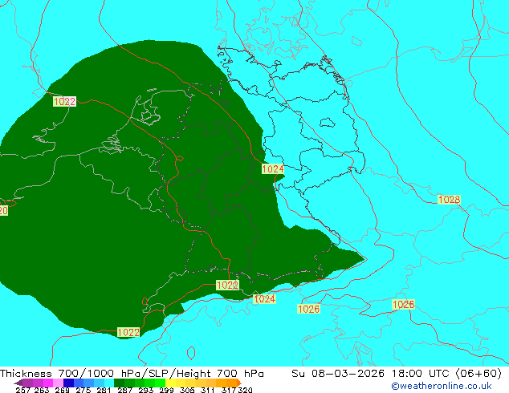Click the '(06+60)' forecast run text

coord(478,373)
